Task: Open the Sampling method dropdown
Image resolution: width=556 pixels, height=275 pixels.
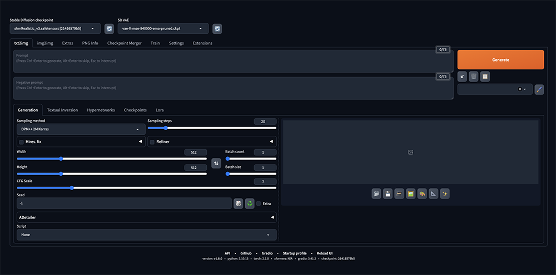Action: point(81,129)
